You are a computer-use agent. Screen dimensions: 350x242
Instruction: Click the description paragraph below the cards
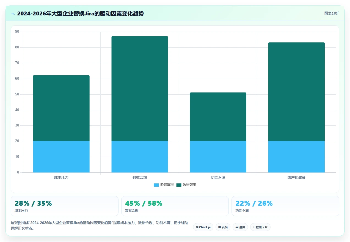click(100, 226)
